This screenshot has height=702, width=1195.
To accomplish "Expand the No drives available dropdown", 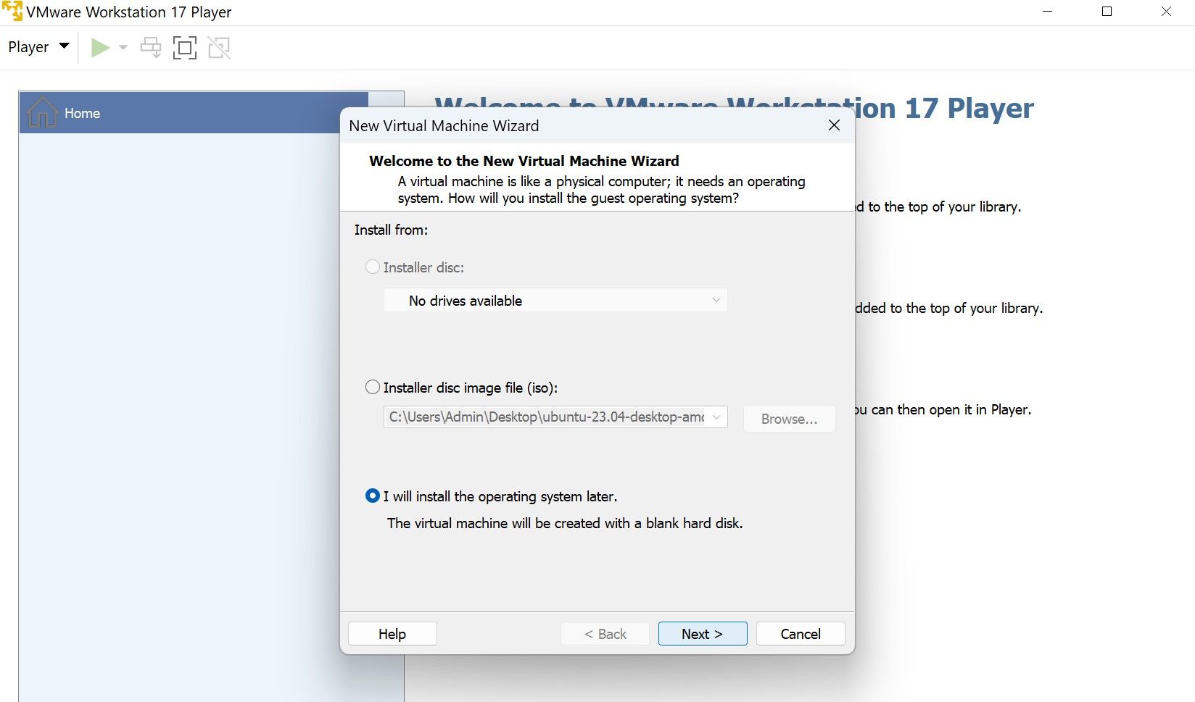I will click(555, 301).
